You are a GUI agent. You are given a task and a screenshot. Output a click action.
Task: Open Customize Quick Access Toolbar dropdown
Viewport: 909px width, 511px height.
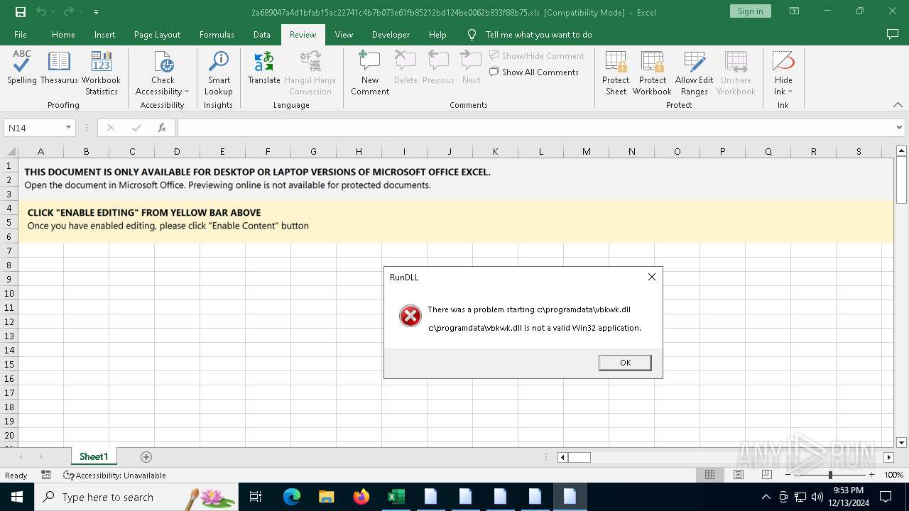96,12
